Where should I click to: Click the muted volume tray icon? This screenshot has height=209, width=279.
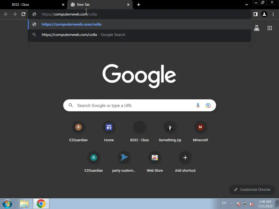tap(251, 204)
